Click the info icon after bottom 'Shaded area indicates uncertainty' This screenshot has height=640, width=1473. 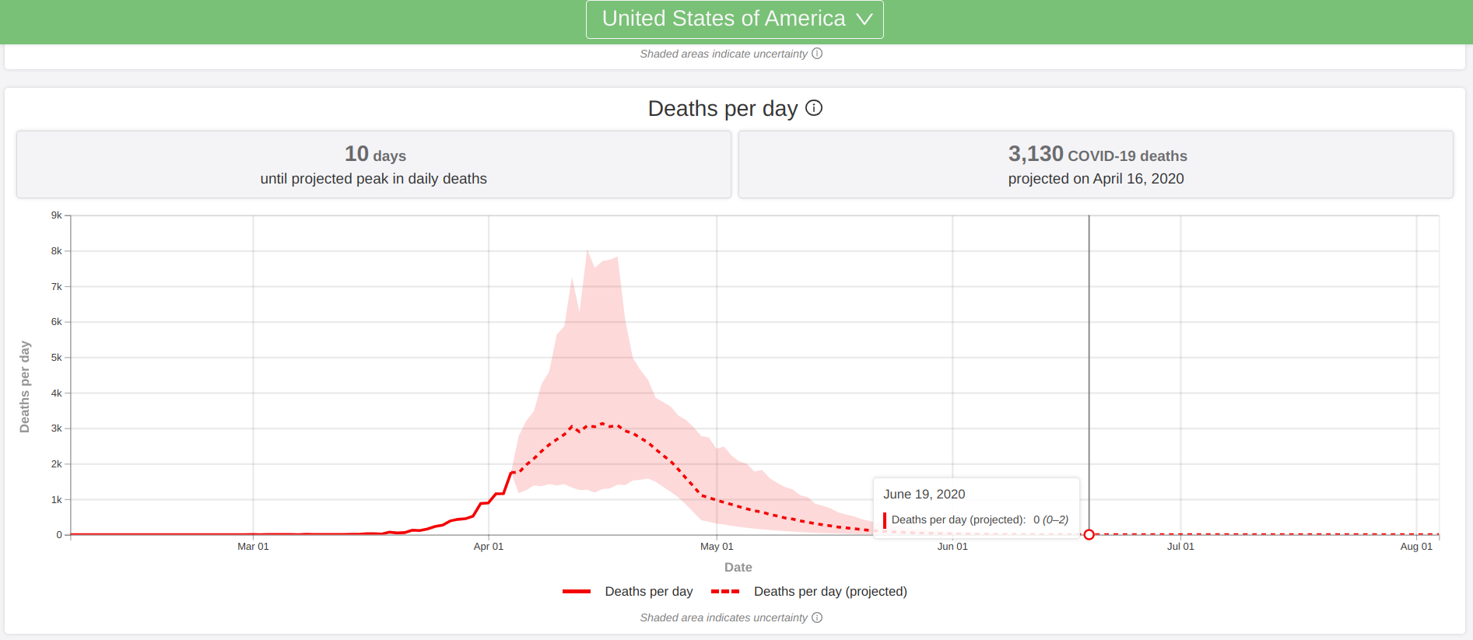coord(817,617)
